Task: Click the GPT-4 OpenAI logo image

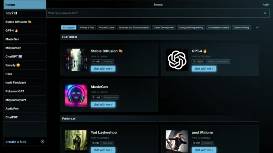Action: click(x=177, y=60)
